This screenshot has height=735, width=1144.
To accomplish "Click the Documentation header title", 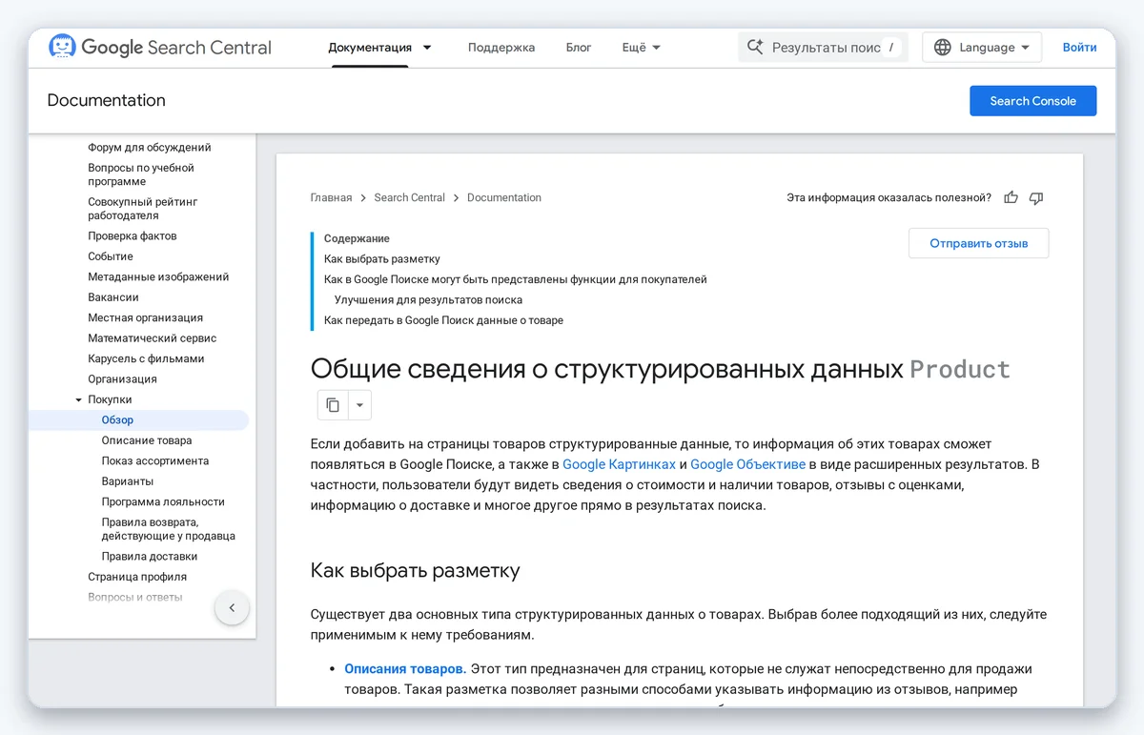I will [106, 100].
